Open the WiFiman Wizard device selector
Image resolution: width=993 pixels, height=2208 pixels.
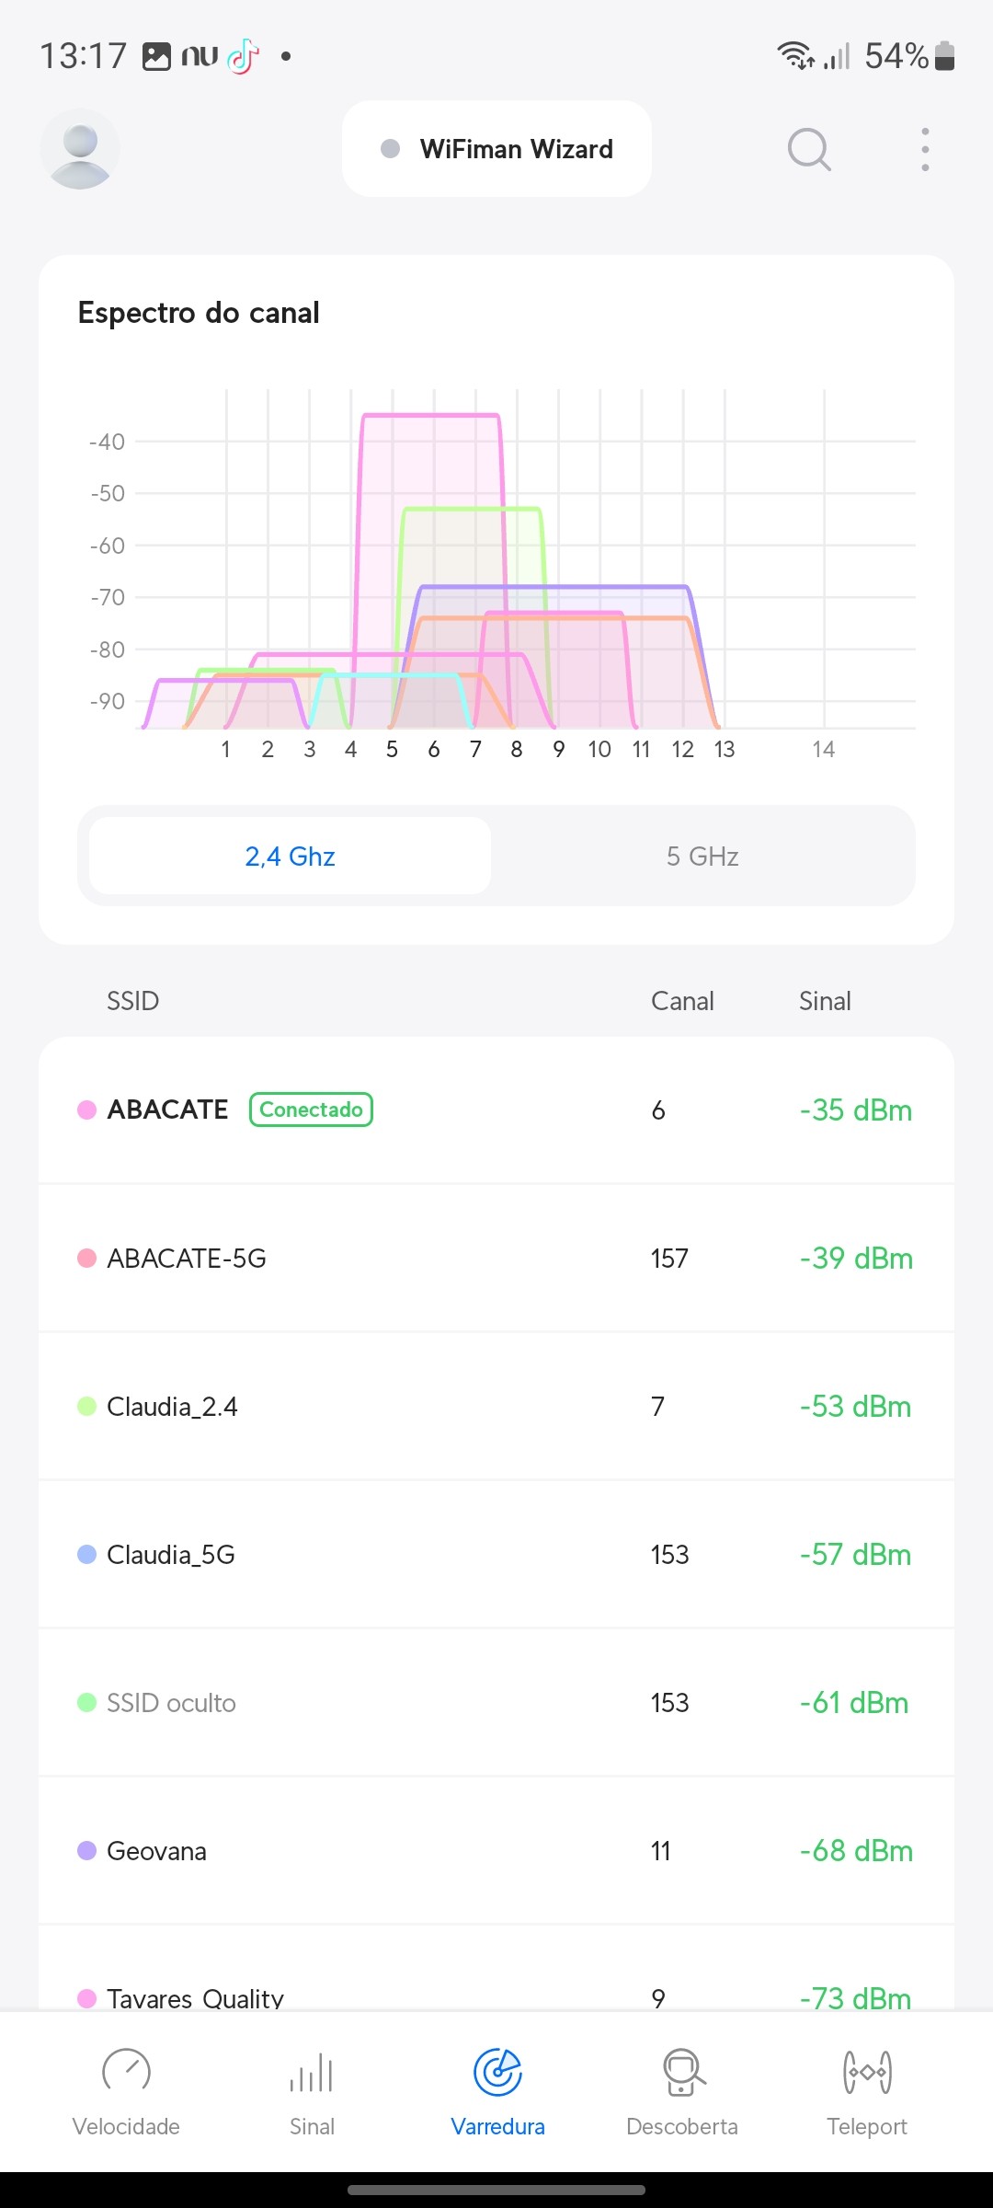click(x=496, y=149)
